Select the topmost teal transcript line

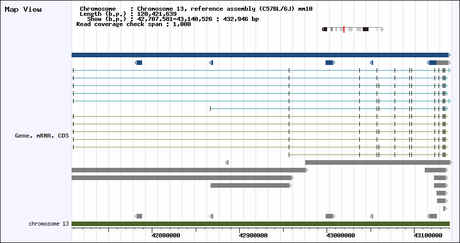click(x=262, y=71)
